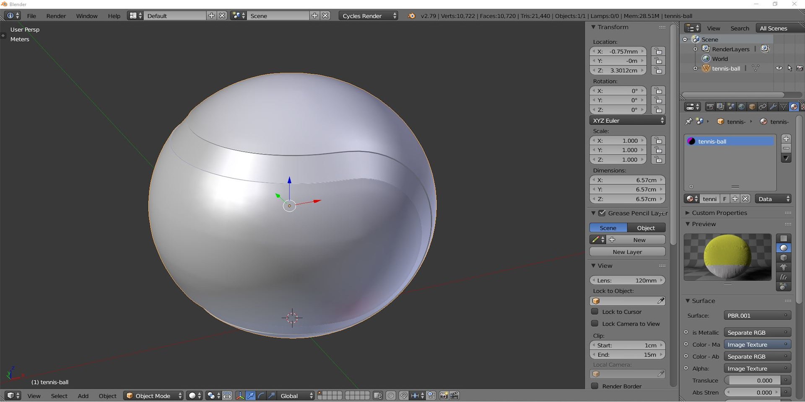Set preview type to hair strands

click(783, 277)
